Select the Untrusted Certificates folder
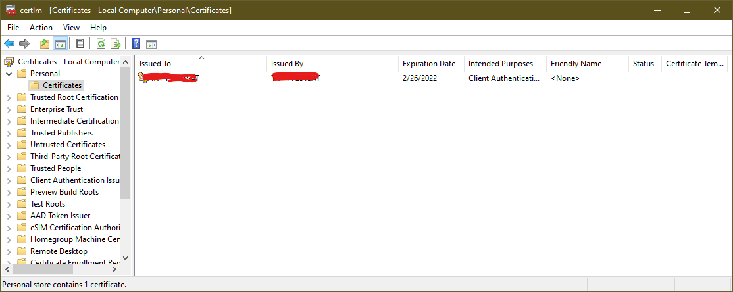This screenshot has height=292, width=733. pos(67,145)
